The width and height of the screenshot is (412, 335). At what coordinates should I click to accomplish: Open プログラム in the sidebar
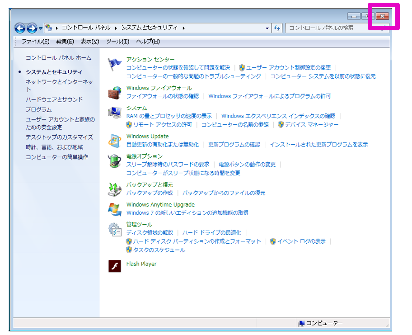tap(39, 109)
